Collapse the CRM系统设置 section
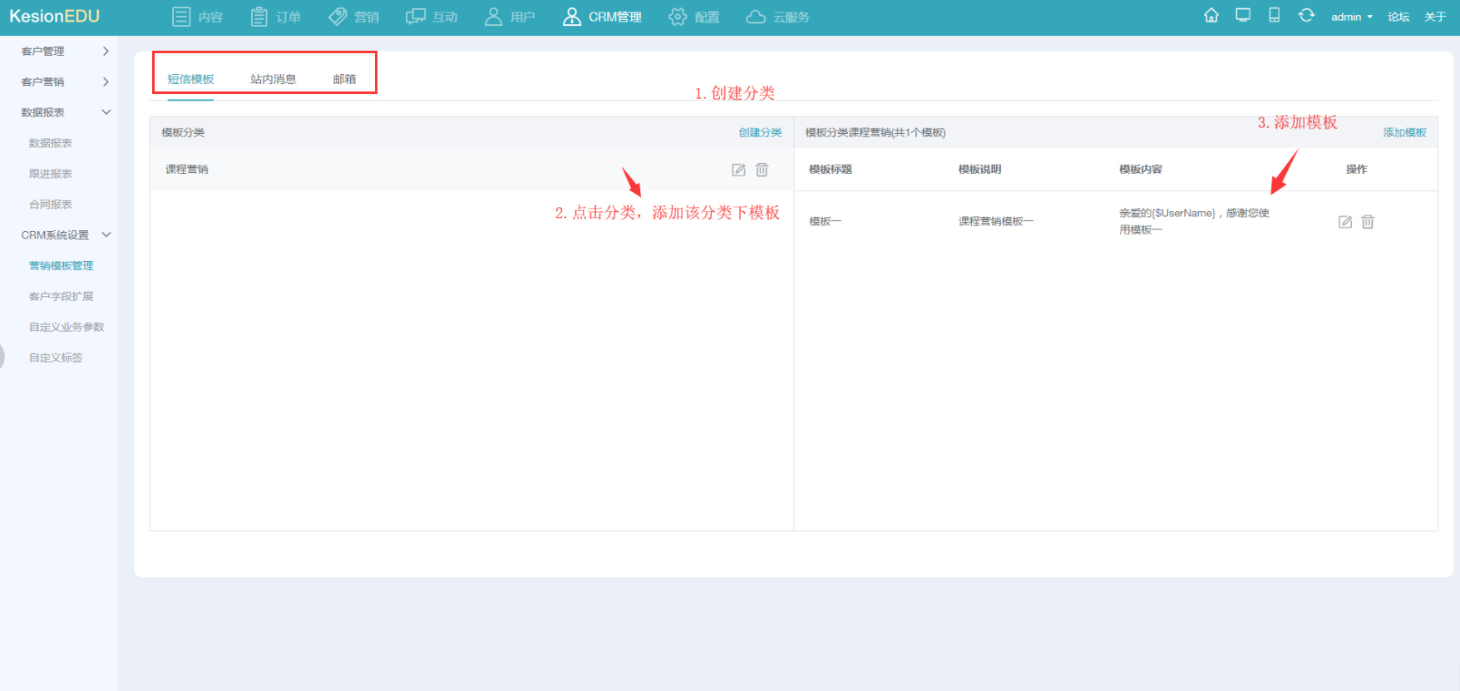1460x691 pixels. pyautogui.click(x=66, y=235)
